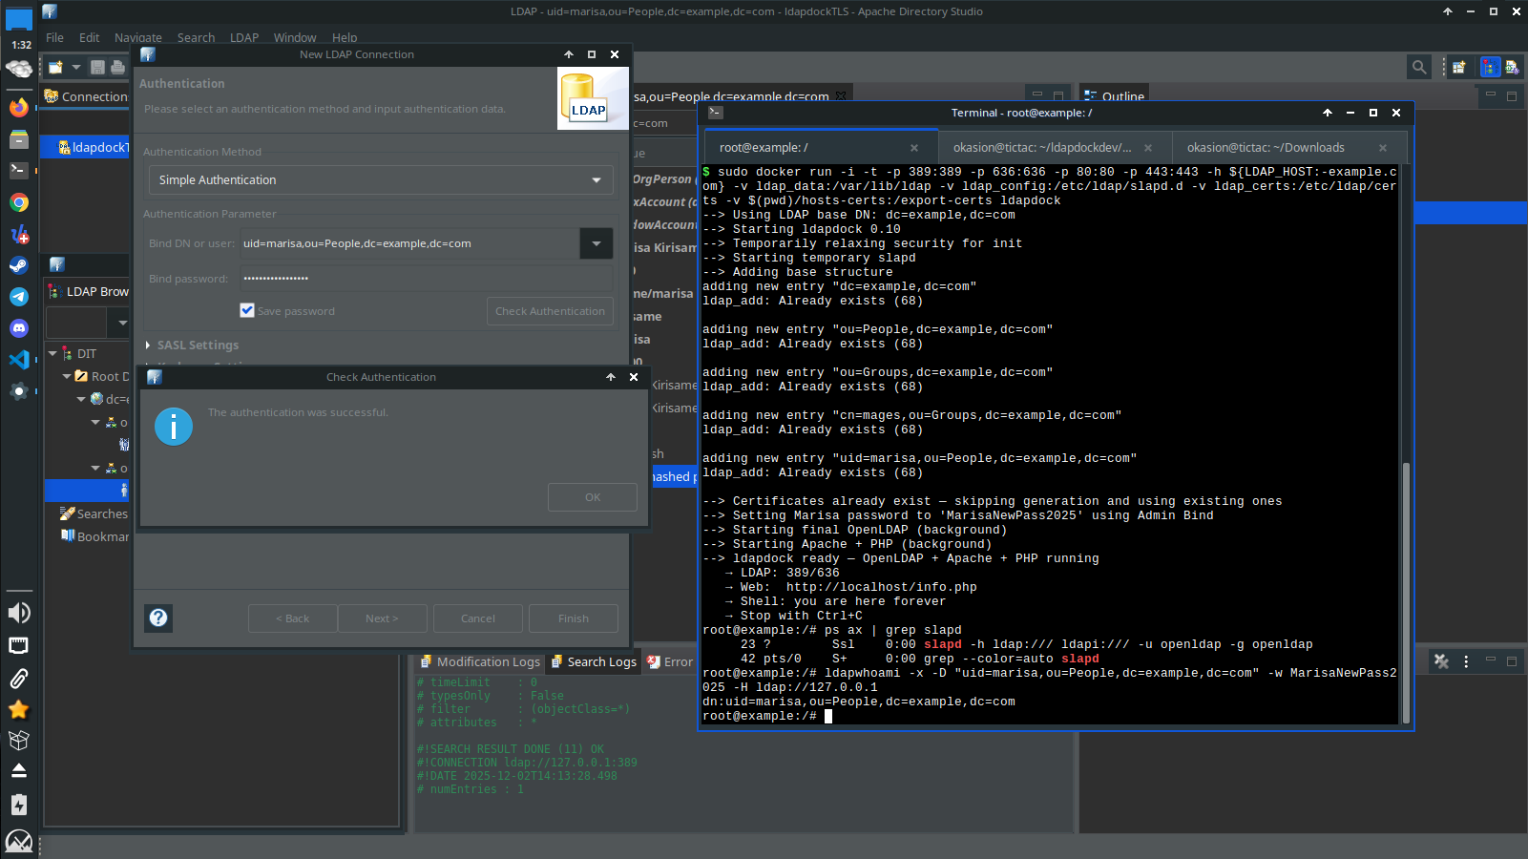Click the toolbar search magnifier icon

tap(1419, 67)
